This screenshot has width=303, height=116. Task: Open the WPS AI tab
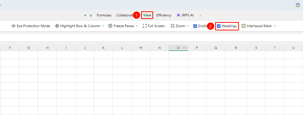[185, 15]
